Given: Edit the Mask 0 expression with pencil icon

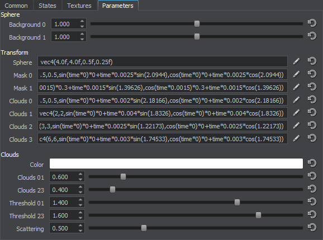Looking at the screenshot, I should (x=296, y=74).
